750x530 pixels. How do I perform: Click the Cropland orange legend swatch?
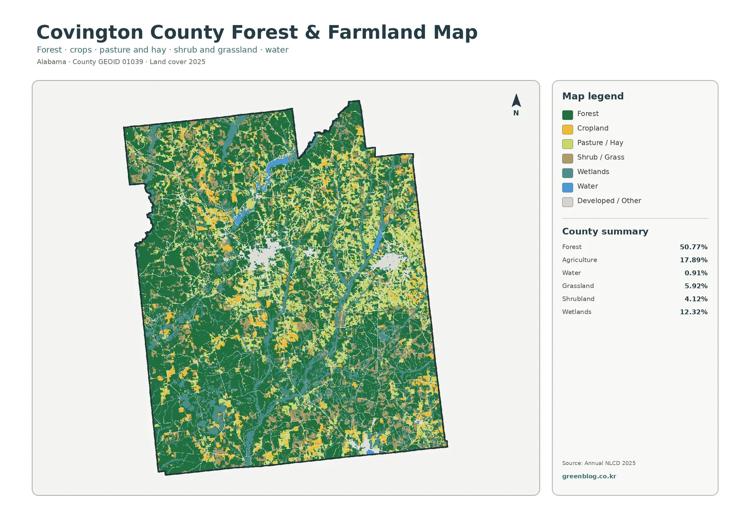point(567,129)
